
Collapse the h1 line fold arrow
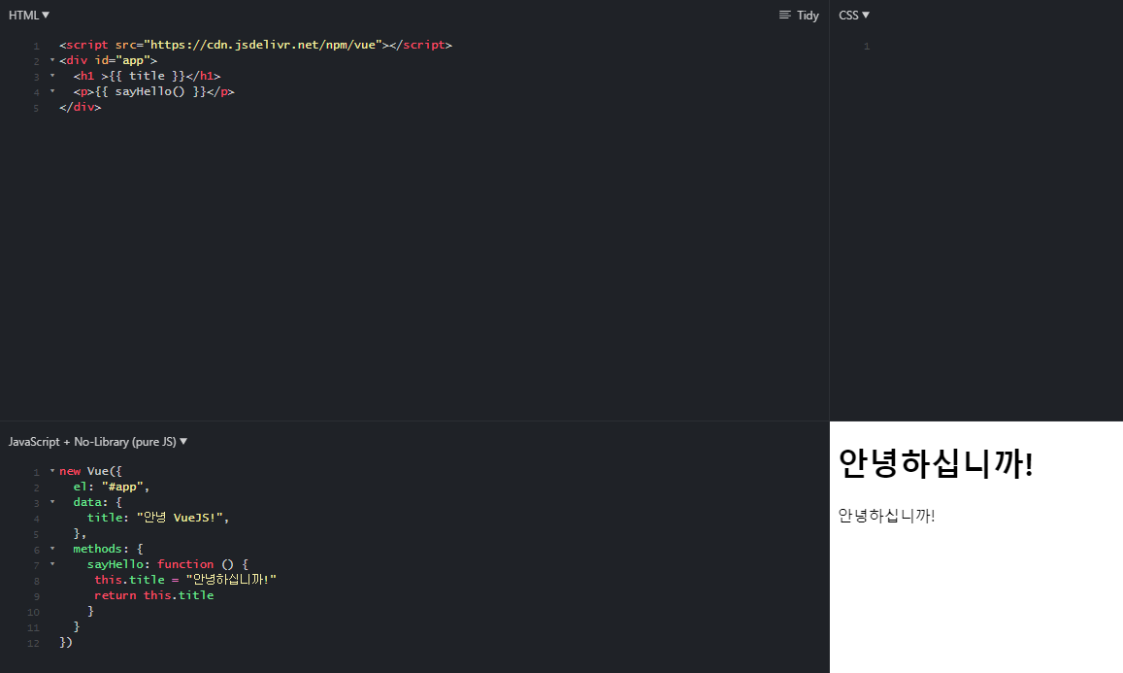coord(52,75)
